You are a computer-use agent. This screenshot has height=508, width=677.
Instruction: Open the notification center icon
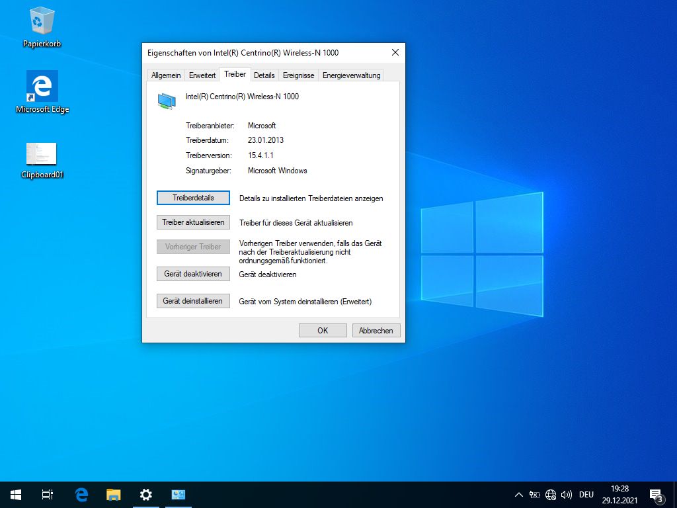[656, 496]
